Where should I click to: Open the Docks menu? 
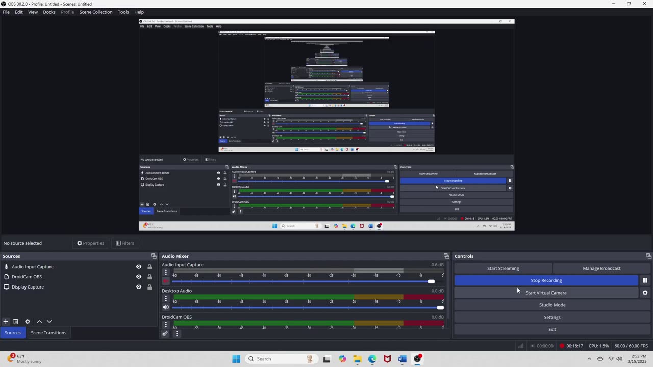point(49,12)
